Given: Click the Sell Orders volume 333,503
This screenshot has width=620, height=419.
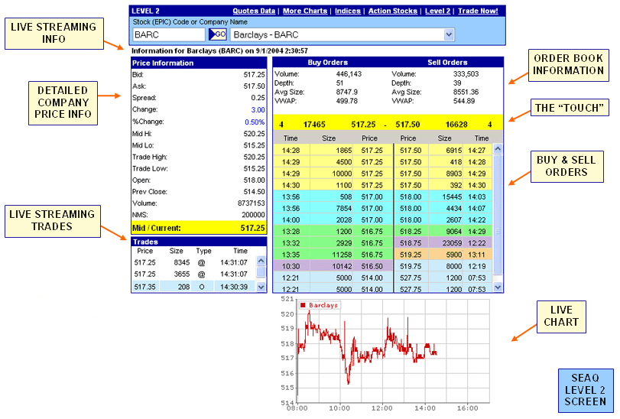Looking at the screenshot, I should point(466,74).
